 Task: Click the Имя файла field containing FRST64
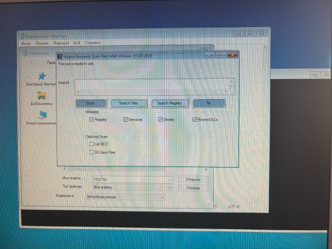click(x=130, y=179)
